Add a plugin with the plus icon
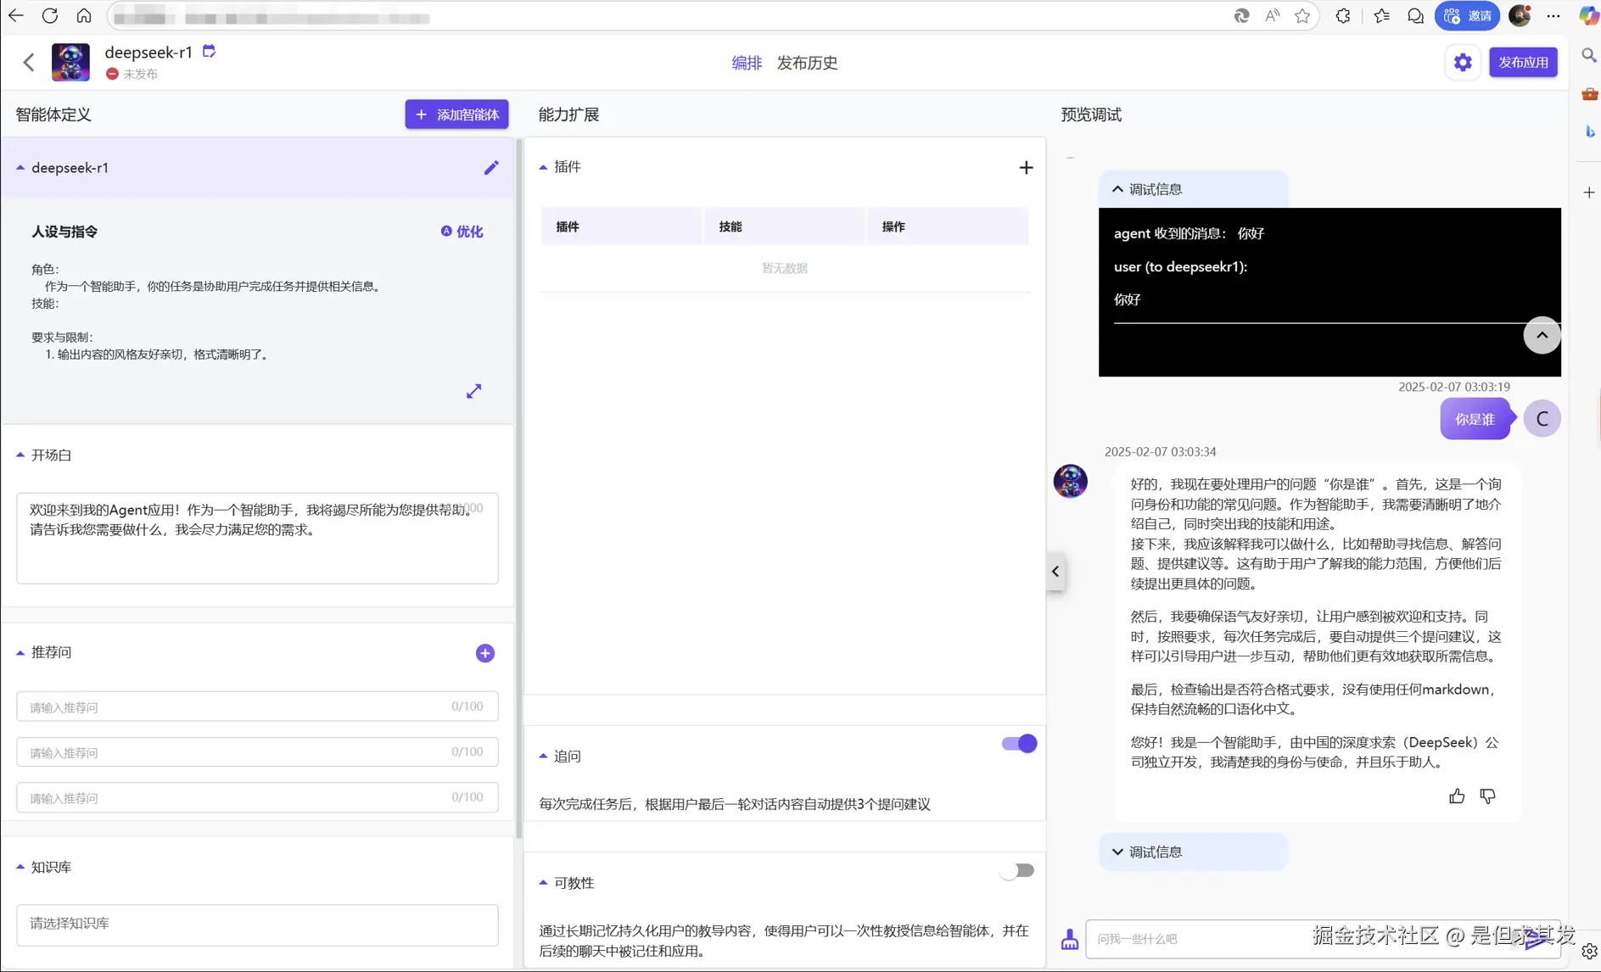 coord(1026,168)
